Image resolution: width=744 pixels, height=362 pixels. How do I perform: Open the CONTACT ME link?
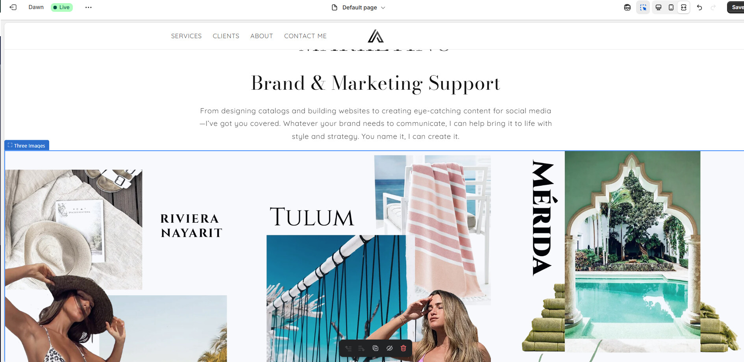pos(305,36)
